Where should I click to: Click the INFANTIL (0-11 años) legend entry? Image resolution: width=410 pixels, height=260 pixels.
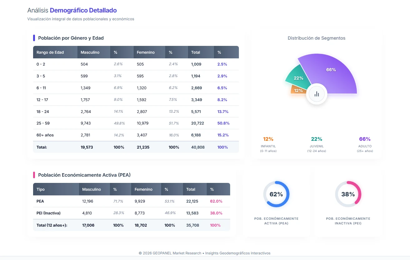(268, 145)
